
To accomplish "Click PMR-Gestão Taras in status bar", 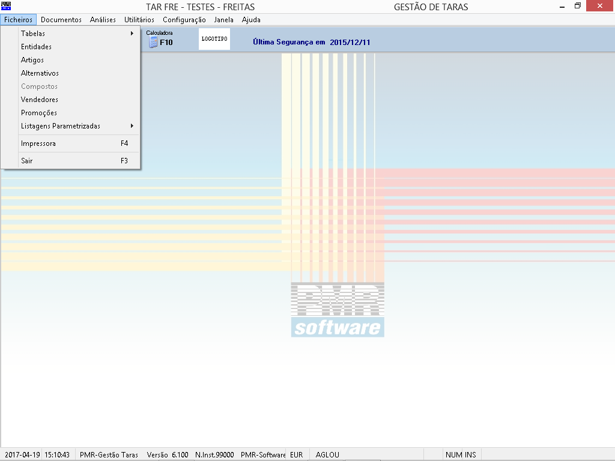I will [x=109, y=455].
